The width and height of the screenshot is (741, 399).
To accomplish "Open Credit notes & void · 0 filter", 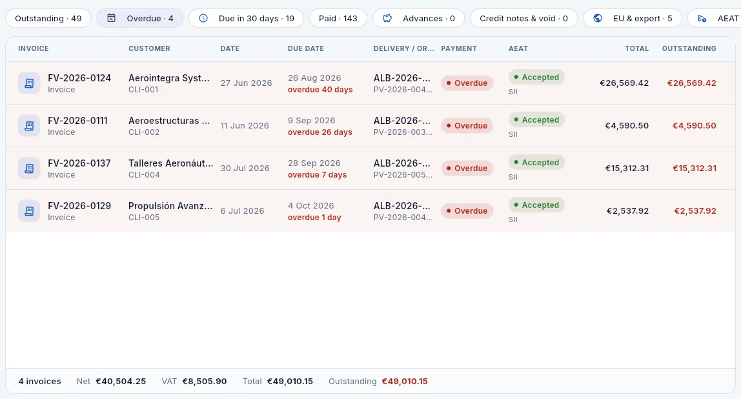I will [x=523, y=19].
